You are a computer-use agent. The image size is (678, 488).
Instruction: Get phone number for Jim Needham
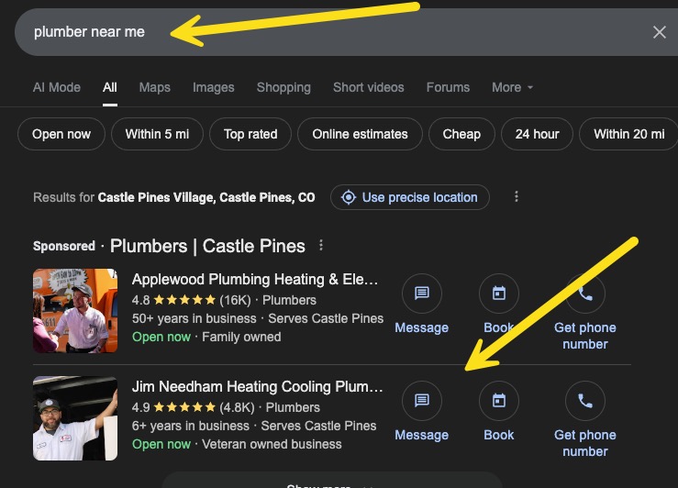585,401
